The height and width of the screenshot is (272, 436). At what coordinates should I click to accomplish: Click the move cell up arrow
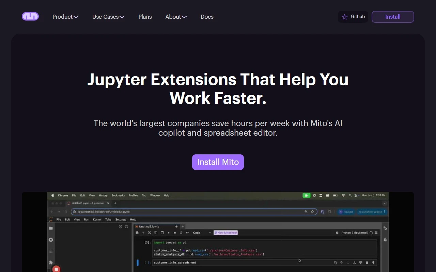point(342,262)
